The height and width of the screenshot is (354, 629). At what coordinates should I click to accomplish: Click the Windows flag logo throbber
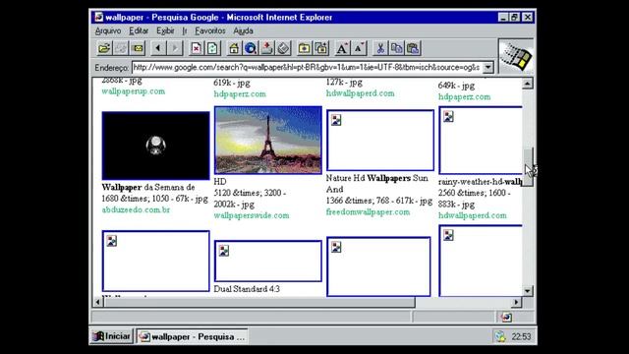(x=516, y=57)
